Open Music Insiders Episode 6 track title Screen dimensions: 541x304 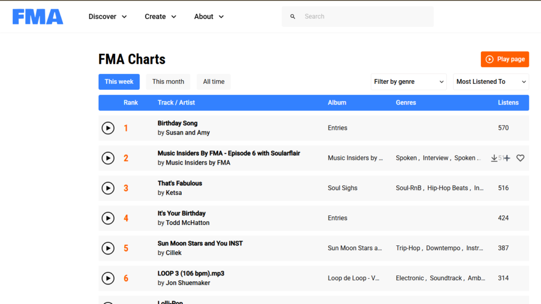point(229,153)
